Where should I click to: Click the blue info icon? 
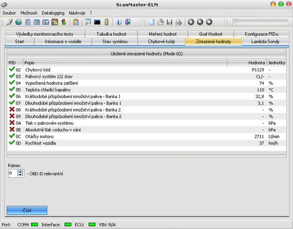[119, 22]
